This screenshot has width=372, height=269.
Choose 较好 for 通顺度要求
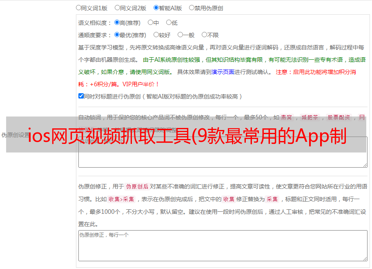coord(156,35)
